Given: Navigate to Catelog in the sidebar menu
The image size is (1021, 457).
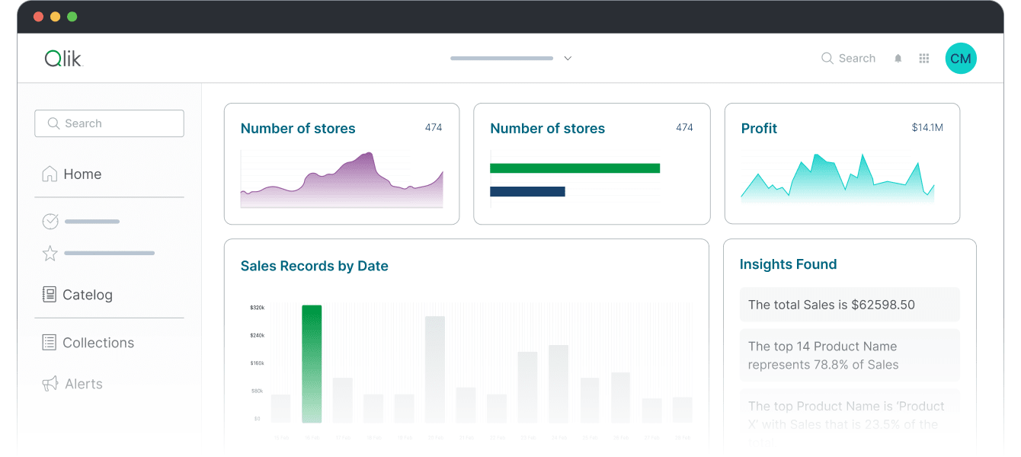Looking at the screenshot, I should [86, 294].
